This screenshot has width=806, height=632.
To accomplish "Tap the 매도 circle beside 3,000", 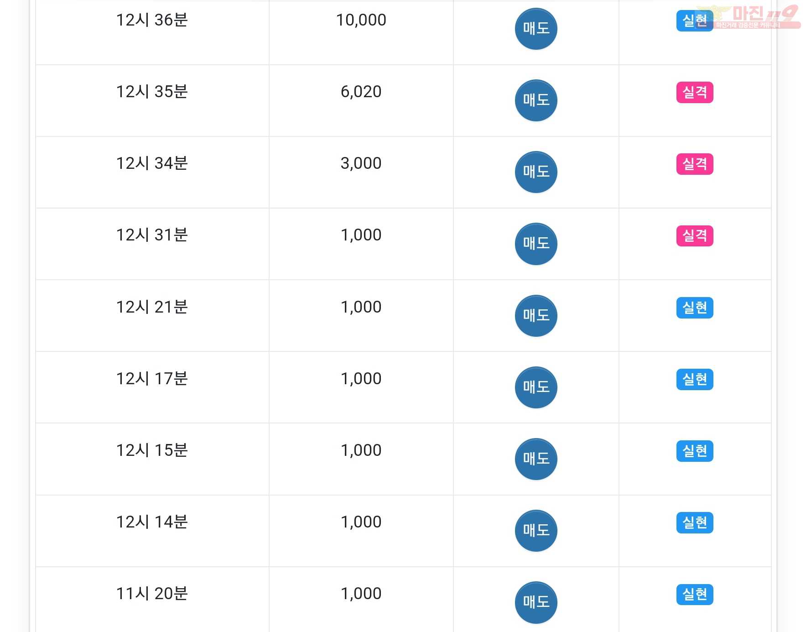I will click(x=536, y=172).
